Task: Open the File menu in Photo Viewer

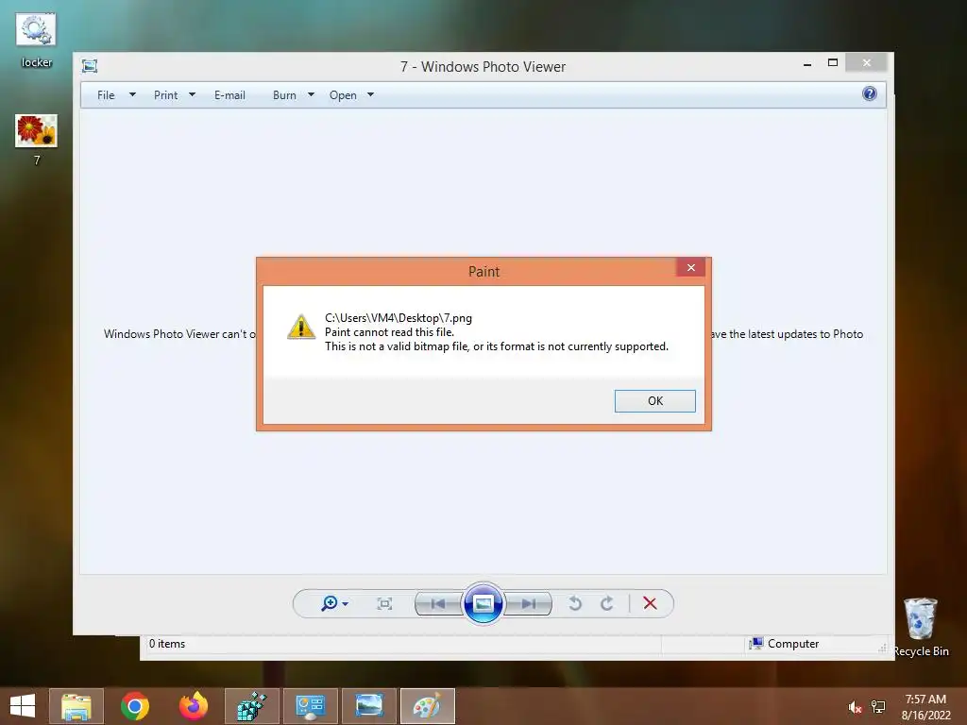Action: tap(106, 95)
